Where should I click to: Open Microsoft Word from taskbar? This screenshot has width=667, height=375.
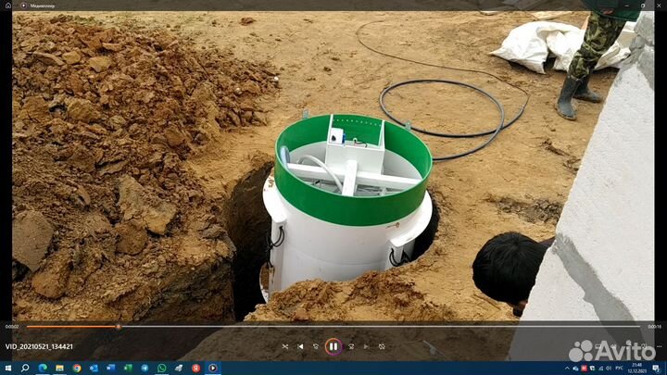[x=110, y=368]
